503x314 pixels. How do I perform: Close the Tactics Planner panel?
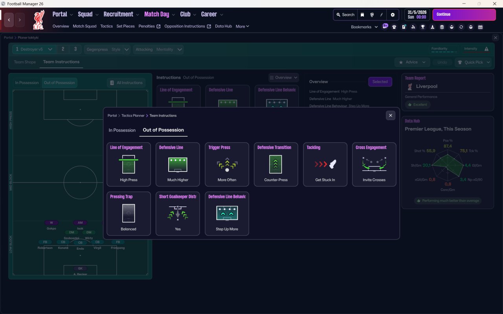coord(495,38)
